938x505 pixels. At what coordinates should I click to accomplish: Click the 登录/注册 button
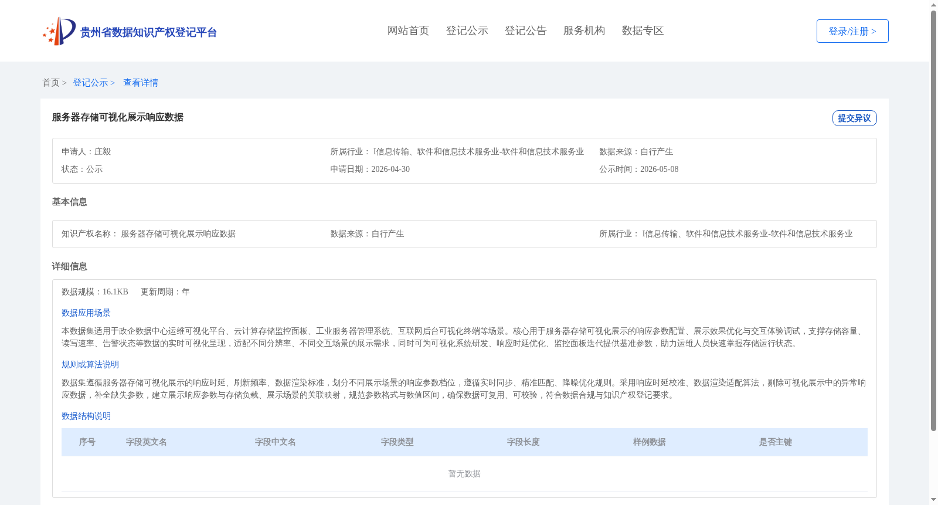pos(852,31)
